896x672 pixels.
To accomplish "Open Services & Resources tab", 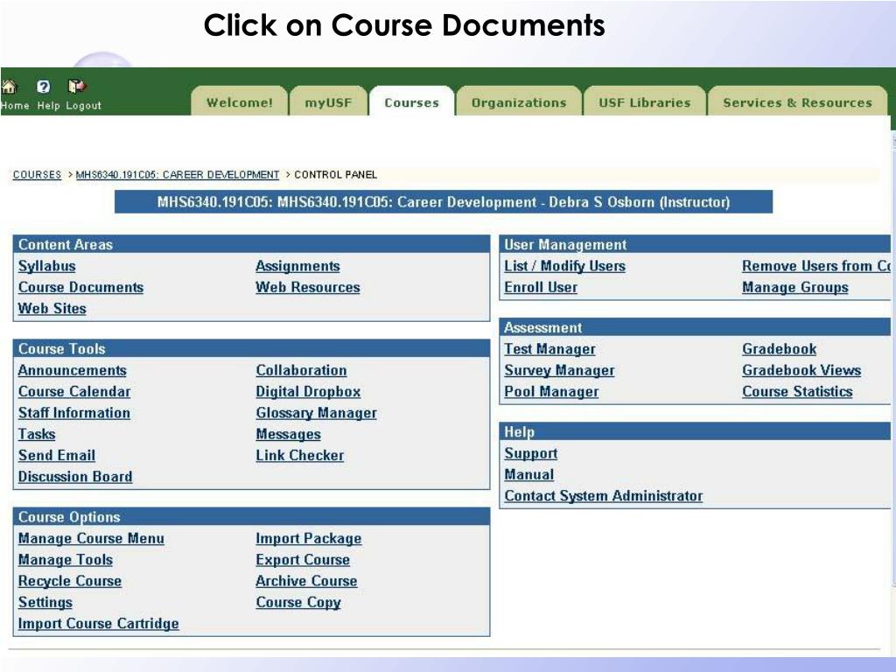I will pos(798,102).
